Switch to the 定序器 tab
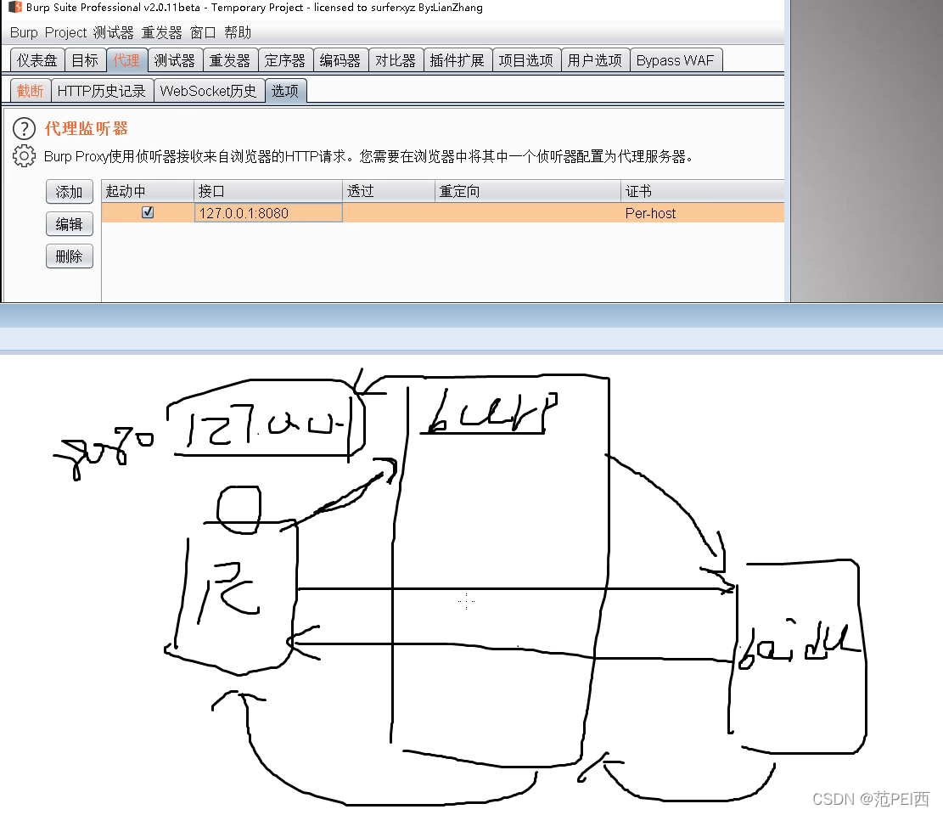The width and height of the screenshot is (943, 815). (285, 60)
